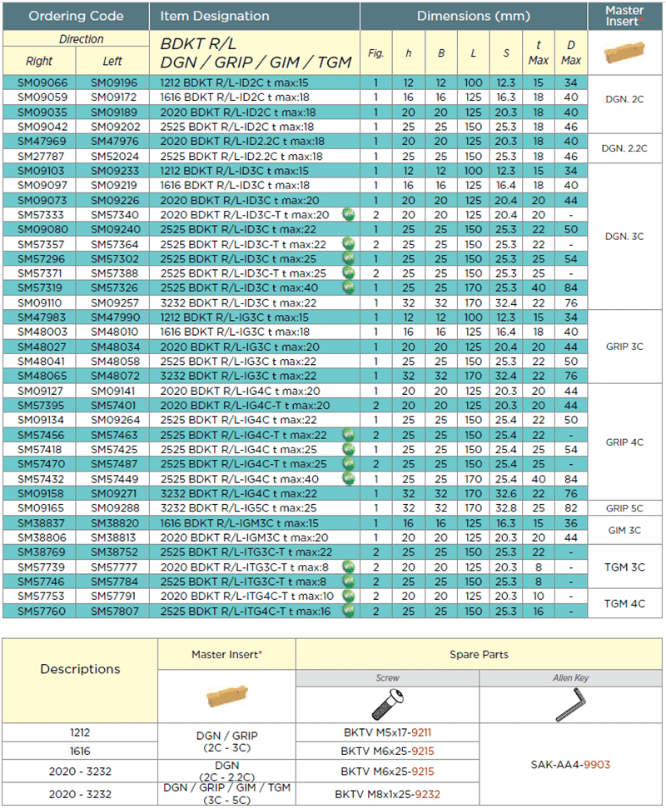The image size is (666, 809).
Task: Click the D Max column header
Action: (x=570, y=52)
